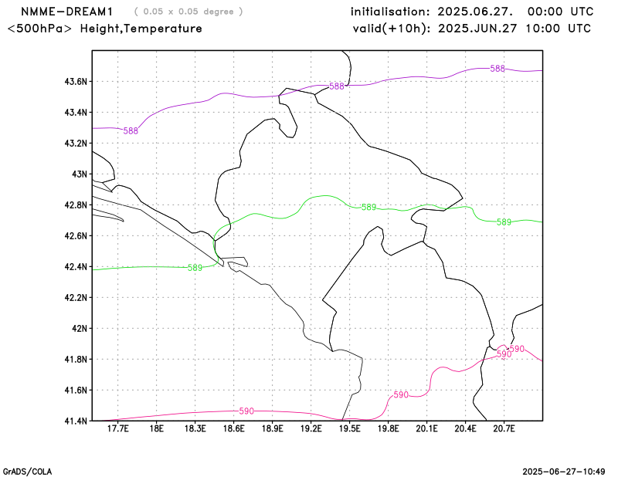
Task: Click the purple 588 label above 20.7E
Action: pyautogui.click(x=497, y=69)
